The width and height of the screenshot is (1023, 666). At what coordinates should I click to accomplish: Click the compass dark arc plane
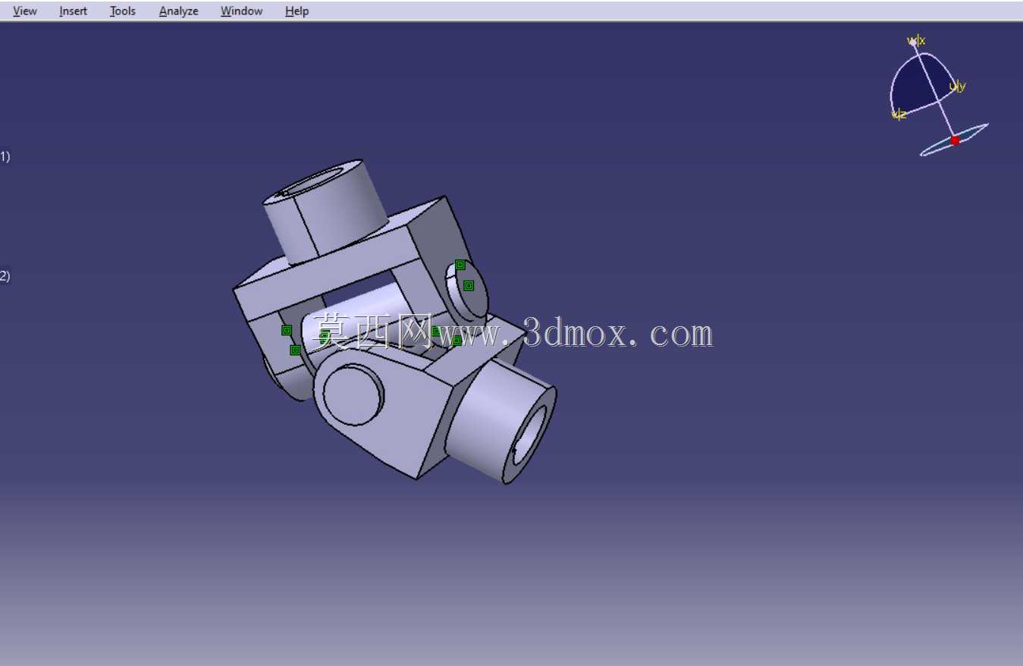coord(920,85)
